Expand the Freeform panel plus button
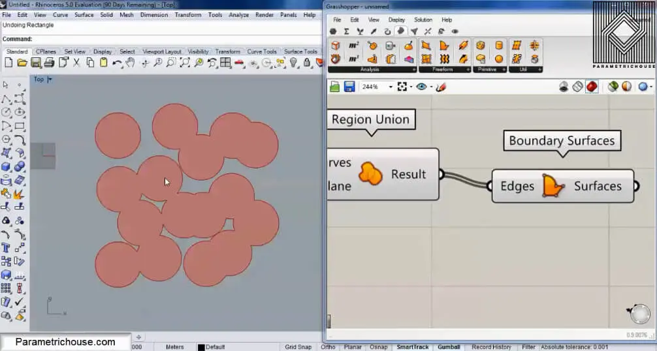Image resolution: width=657 pixels, height=351 pixels. coord(468,69)
